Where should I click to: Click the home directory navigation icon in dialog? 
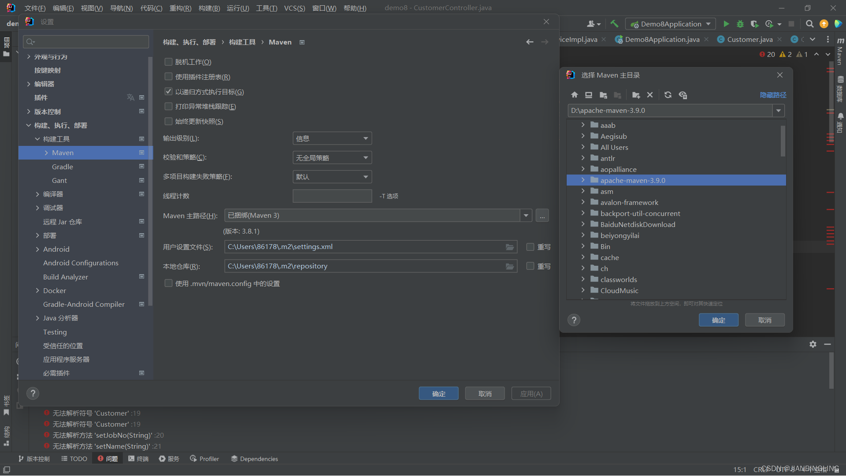575,95
